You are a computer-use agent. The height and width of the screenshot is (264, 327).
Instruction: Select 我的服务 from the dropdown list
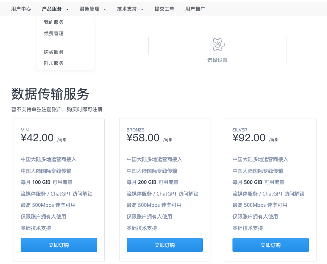(x=54, y=22)
